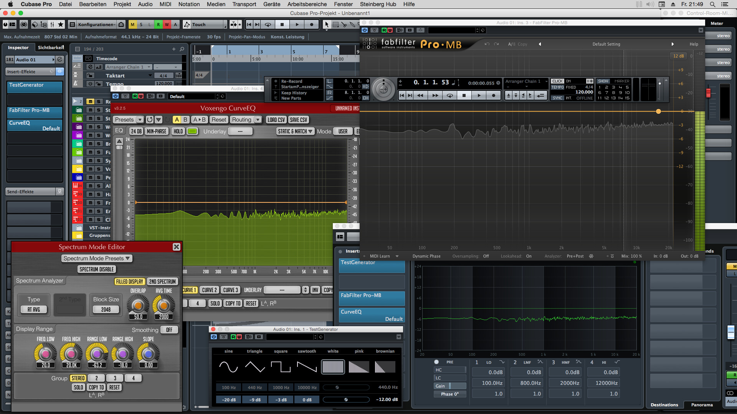Click SPECTRUM DISABLE button
737x414 pixels.
[97, 269]
